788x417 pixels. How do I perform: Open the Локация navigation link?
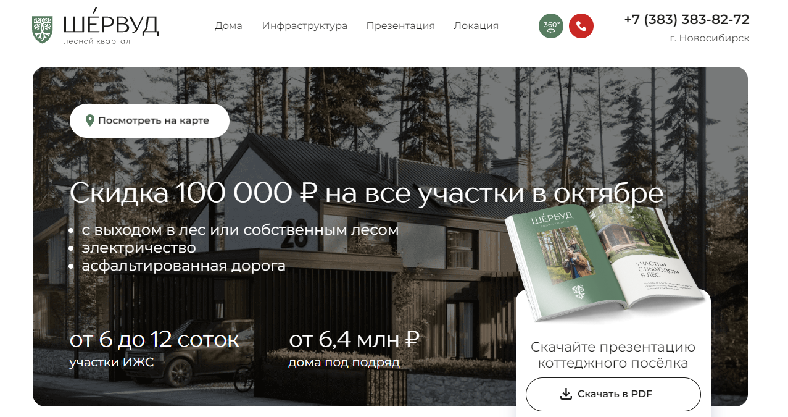point(476,26)
